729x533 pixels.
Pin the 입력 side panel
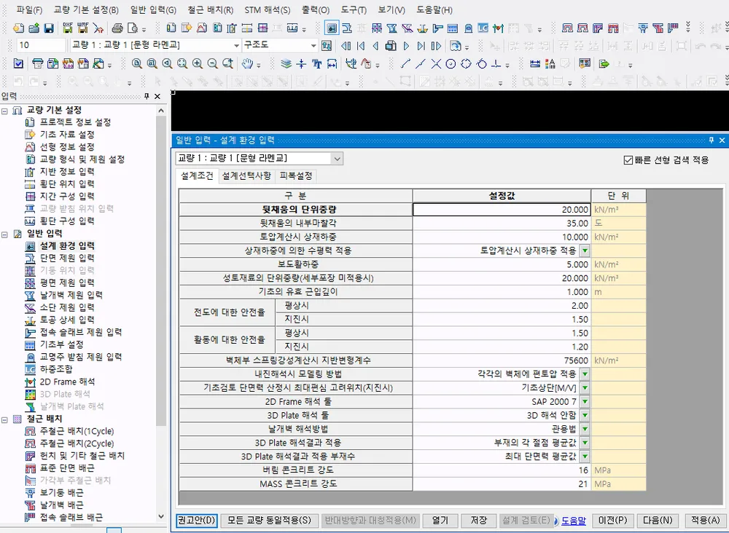pyautogui.click(x=147, y=96)
